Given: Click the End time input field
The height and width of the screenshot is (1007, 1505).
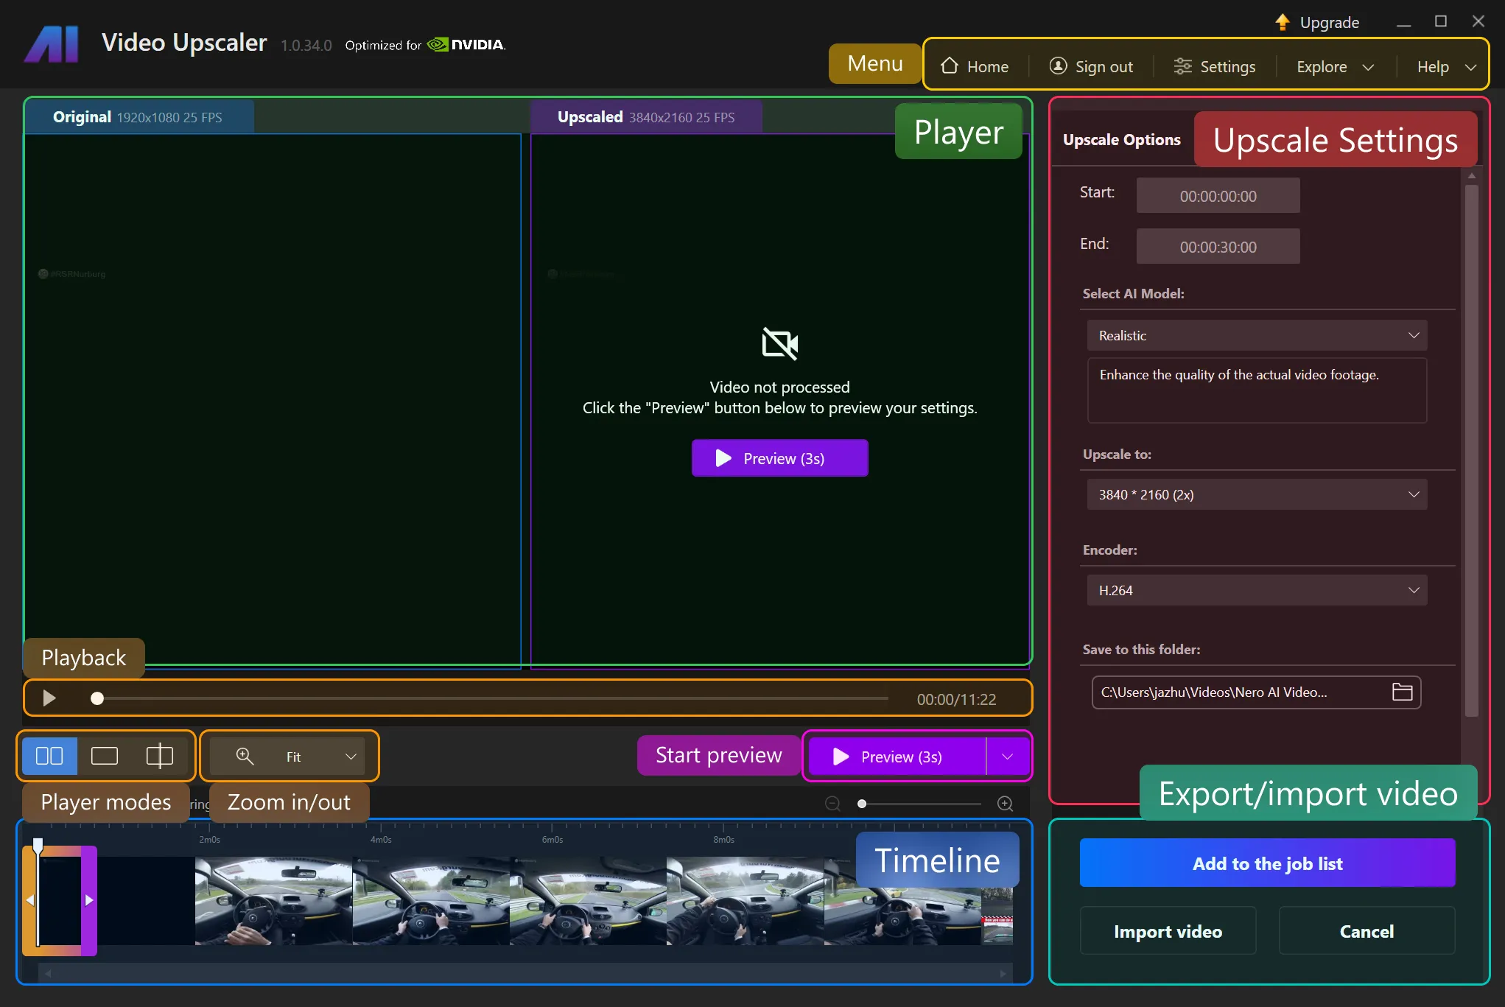Looking at the screenshot, I should click(x=1218, y=246).
